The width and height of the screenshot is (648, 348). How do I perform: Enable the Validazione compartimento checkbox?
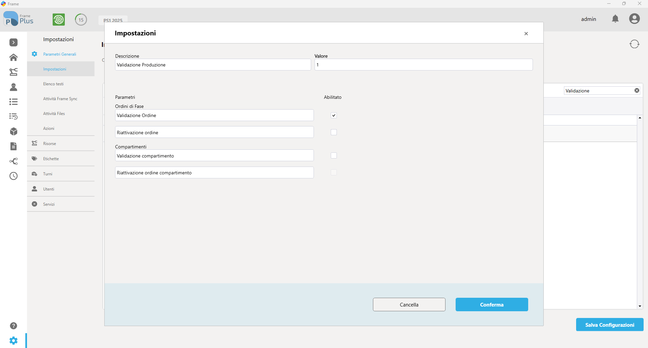tap(334, 155)
